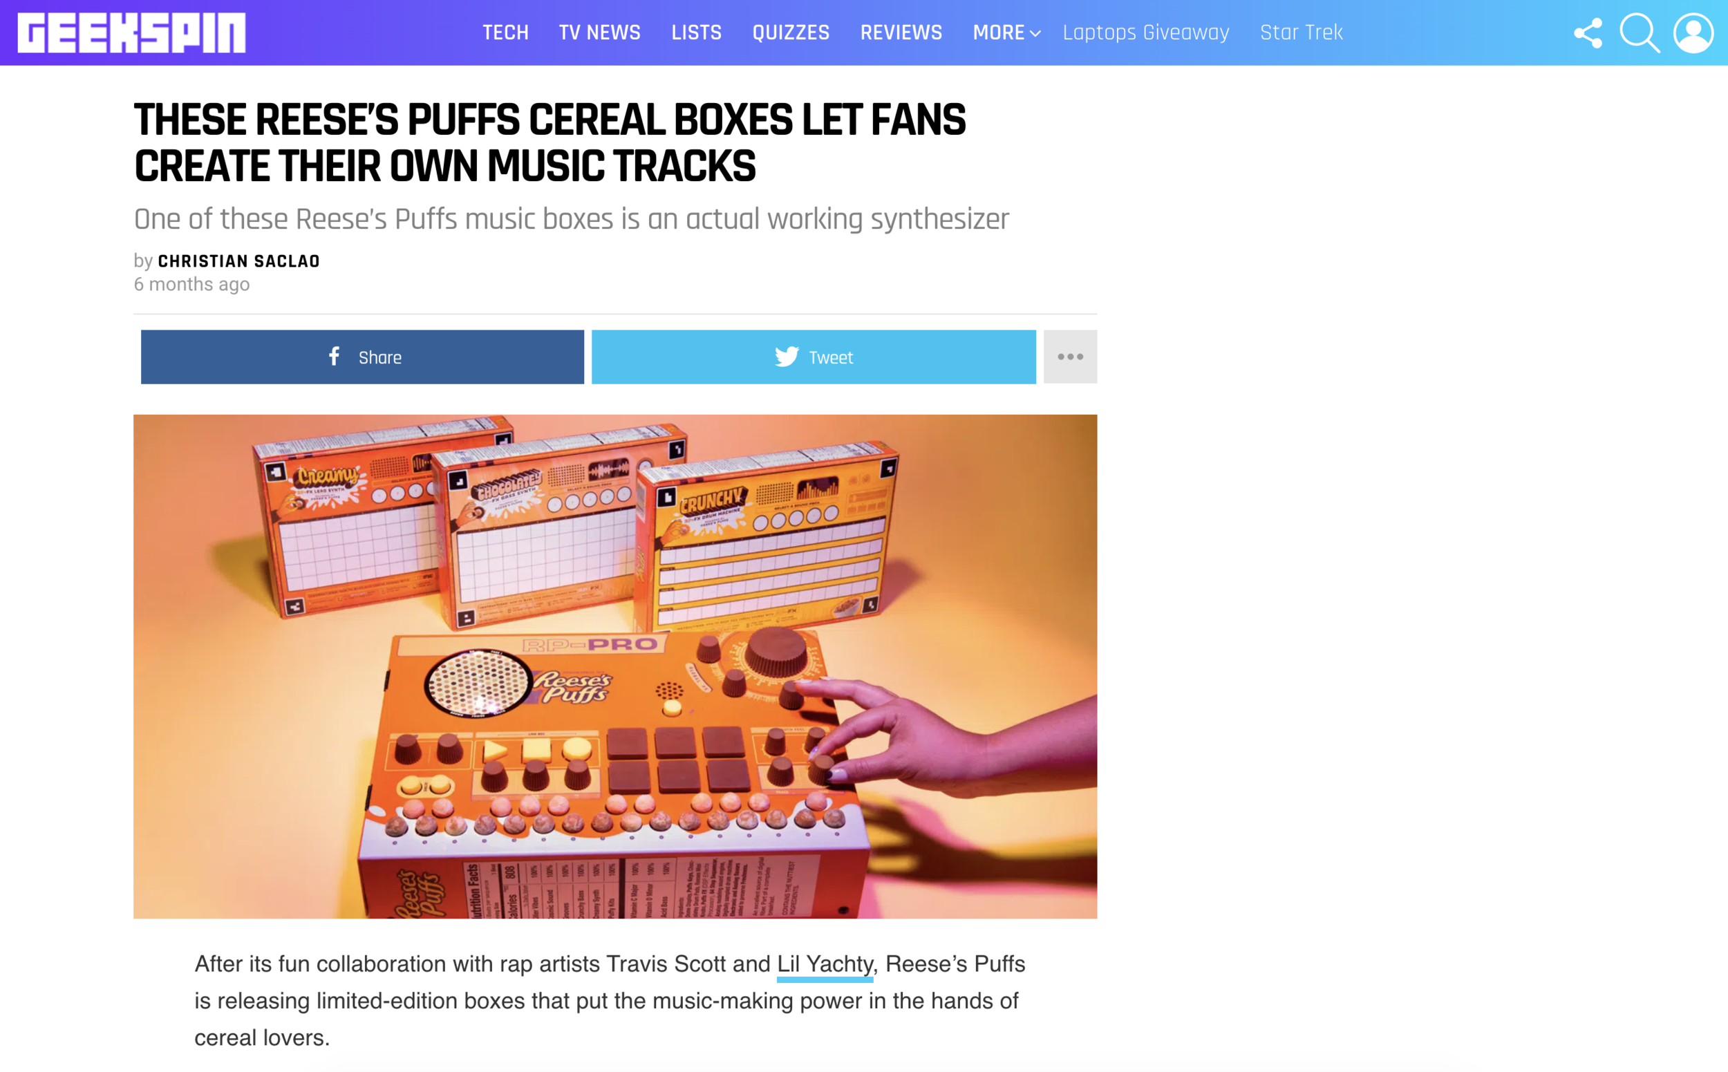Open the TV NEWS section
The height and width of the screenshot is (1072, 1728).
(x=600, y=32)
